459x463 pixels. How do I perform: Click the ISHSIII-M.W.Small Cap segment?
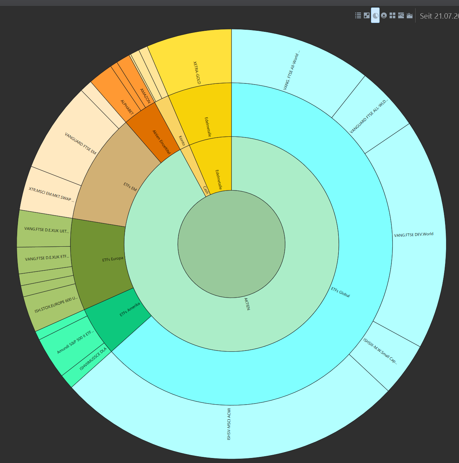(383, 355)
